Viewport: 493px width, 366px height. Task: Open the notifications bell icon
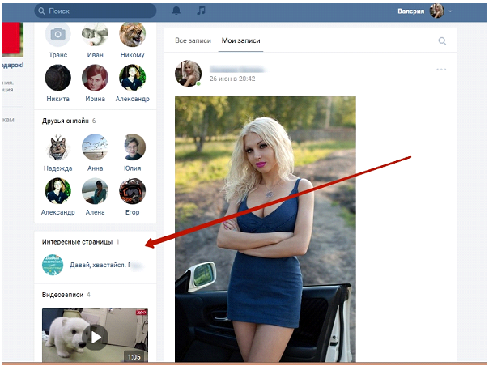tap(177, 11)
